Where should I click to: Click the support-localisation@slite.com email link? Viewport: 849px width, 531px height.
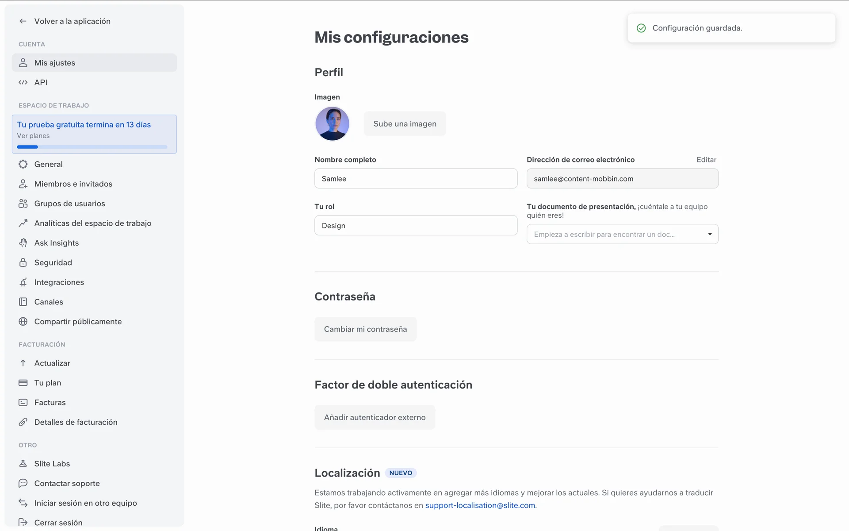[480, 505]
